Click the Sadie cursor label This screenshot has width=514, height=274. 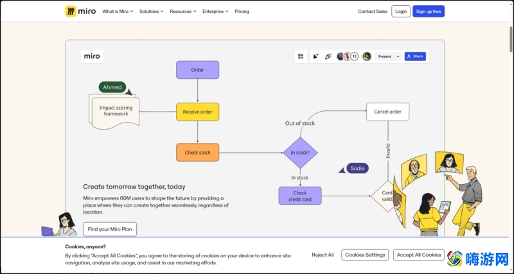pyautogui.click(x=357, y=168)
